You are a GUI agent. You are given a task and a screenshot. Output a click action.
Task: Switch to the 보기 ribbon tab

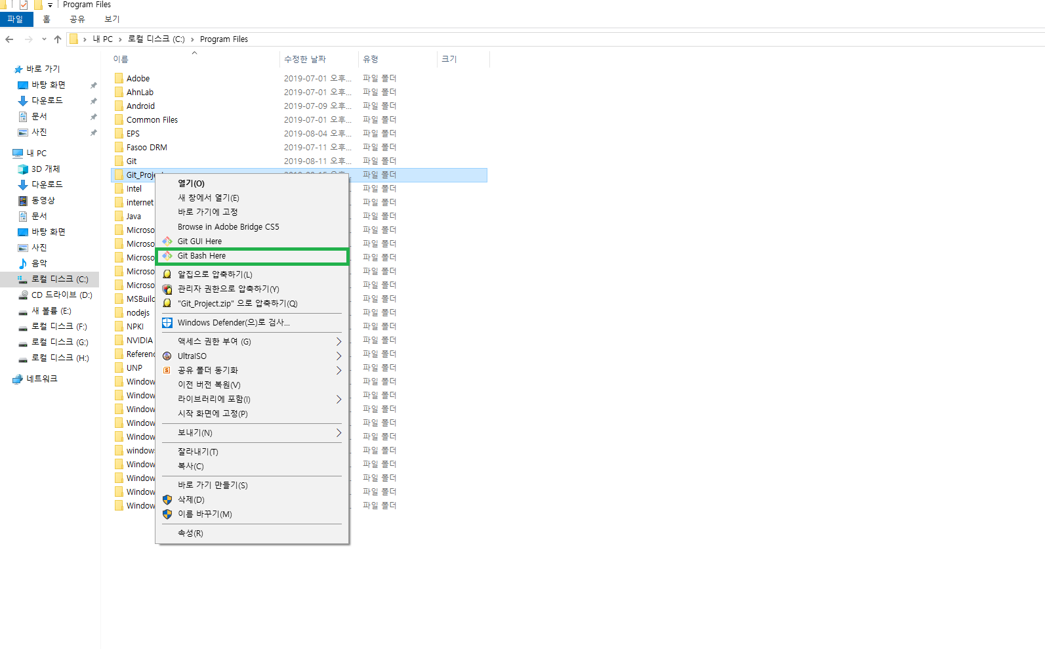pos(112,20)
